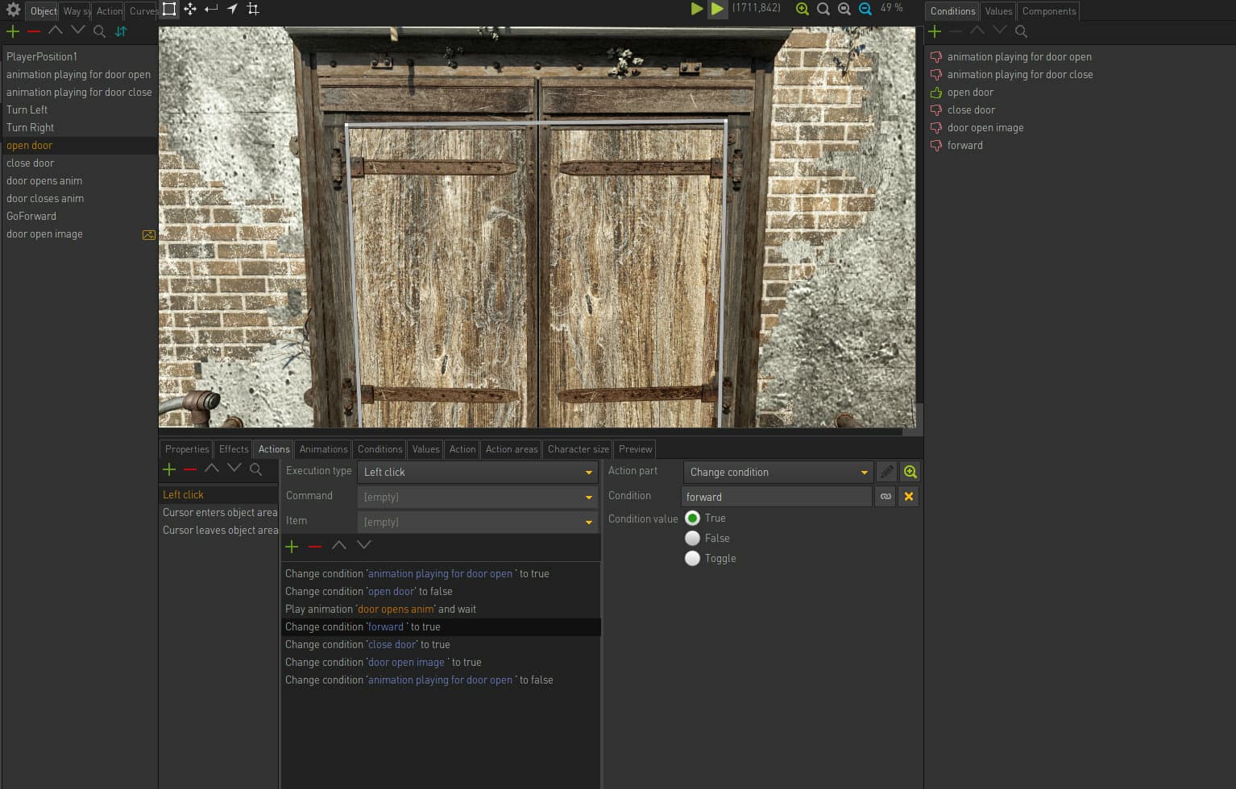
Task: Open the Curves tab at the top left
Action: (143, 11)
